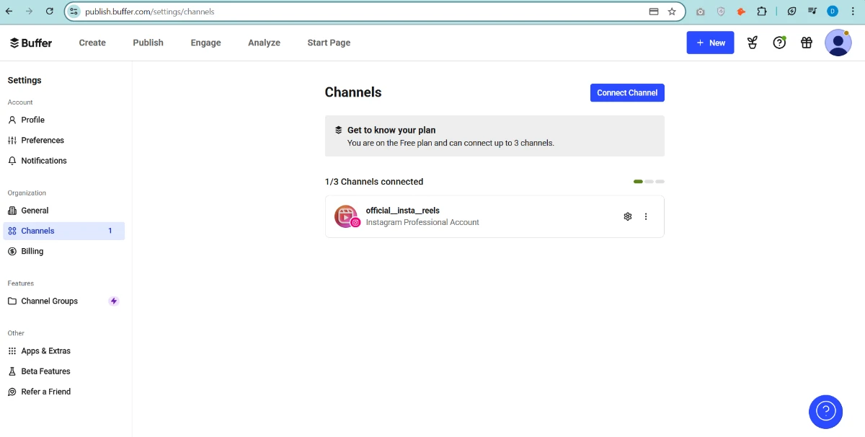865x437 pixels.
Task: Open the Chrome profile D avatar
Action: tap(833, 12)
